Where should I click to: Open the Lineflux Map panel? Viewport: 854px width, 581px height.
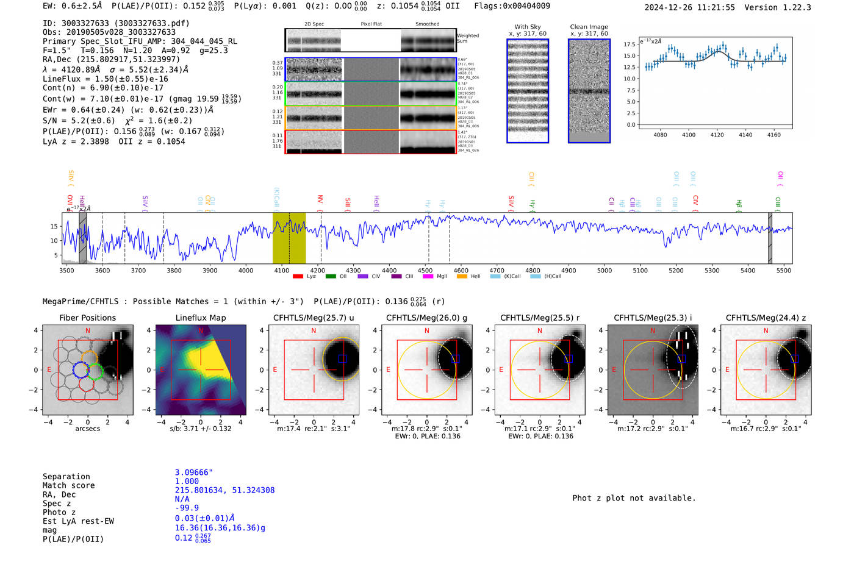pos(201,370)
